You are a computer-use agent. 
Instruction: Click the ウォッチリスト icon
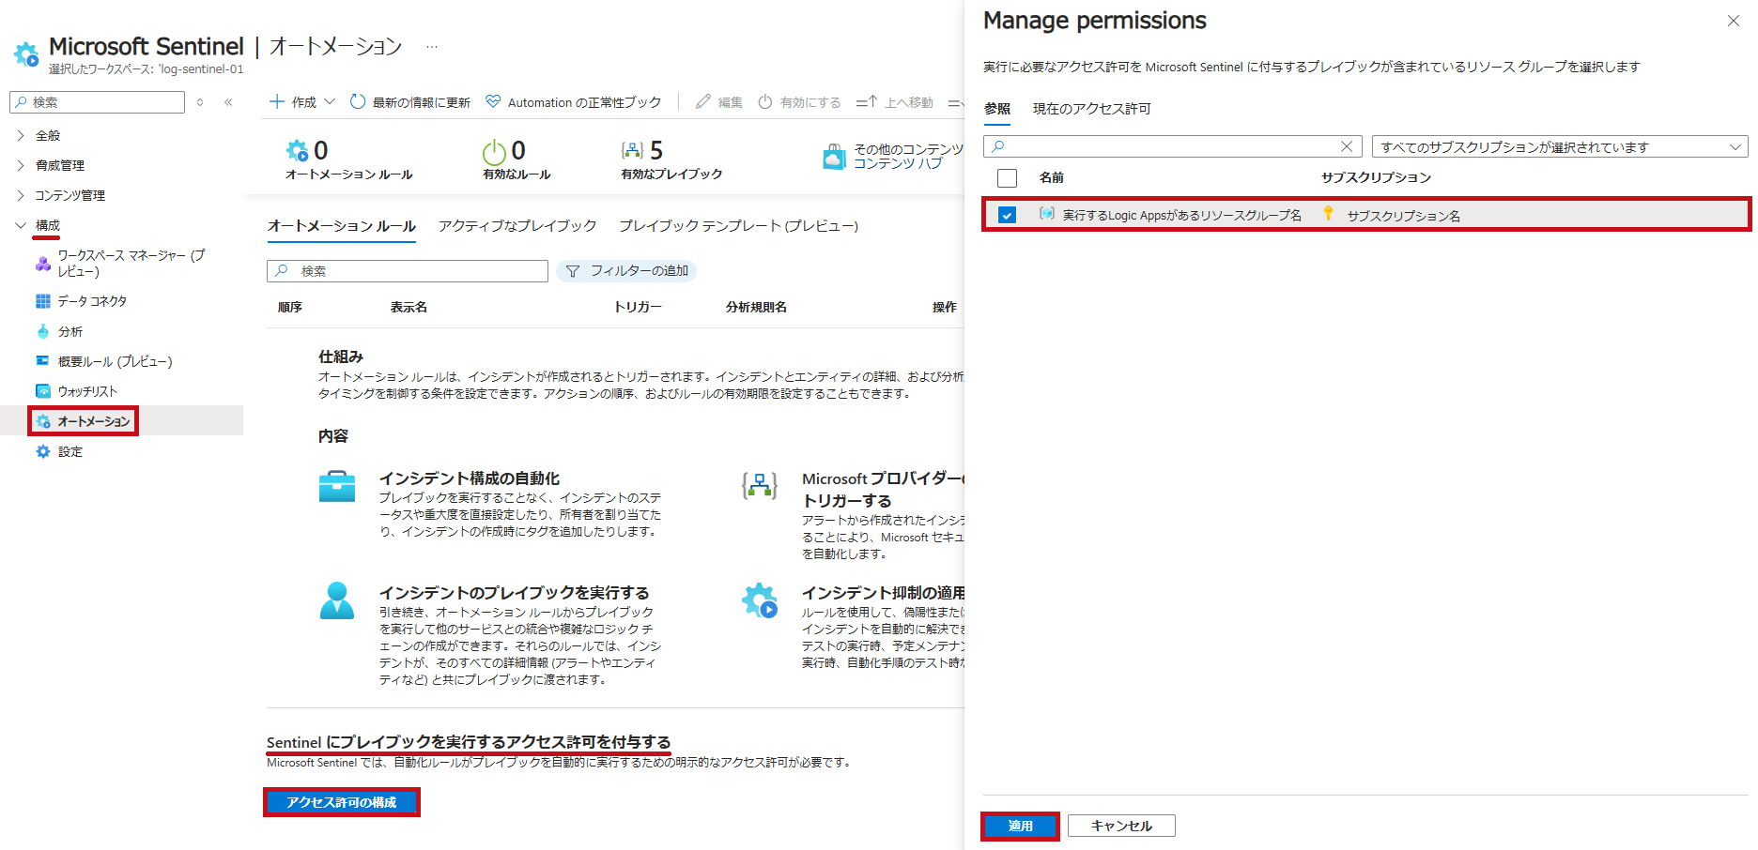click(x=43, y=391)
